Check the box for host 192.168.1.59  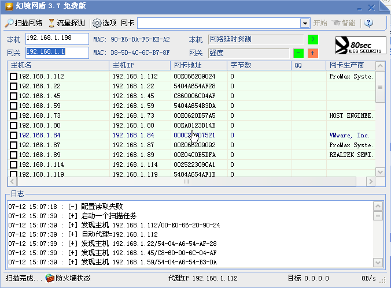13,106
